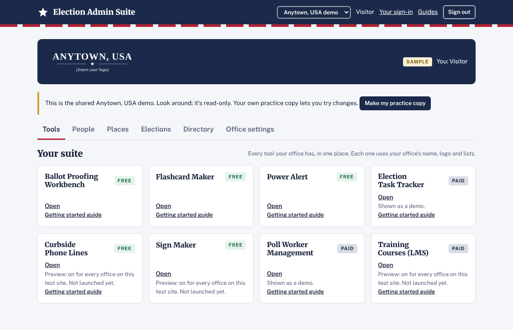Click the PAID badge on Poll Worker Management
This screenshot has width=513, height=330.
point(347,249)
